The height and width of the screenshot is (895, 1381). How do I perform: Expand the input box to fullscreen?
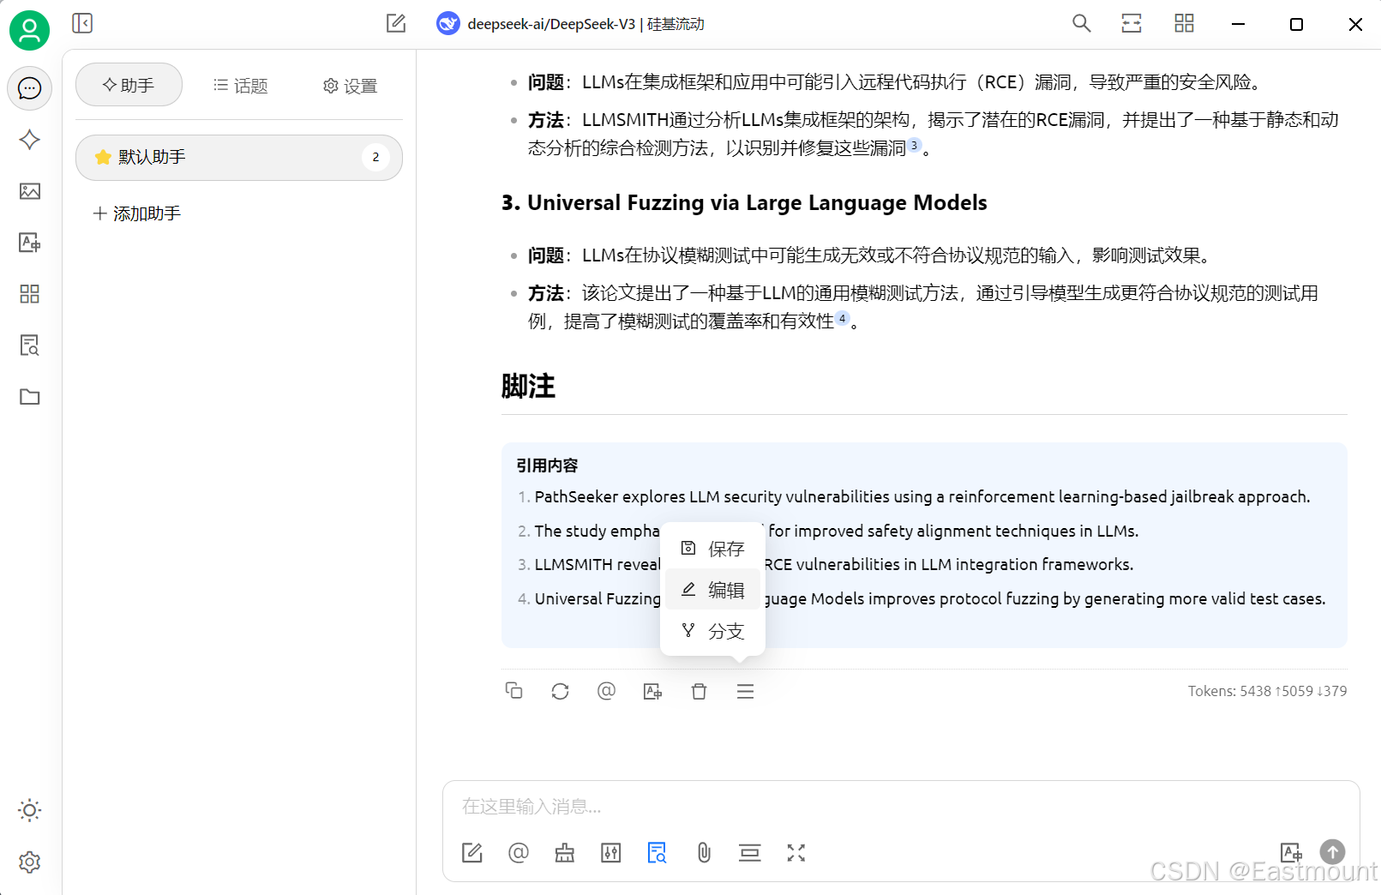point(796,853)
